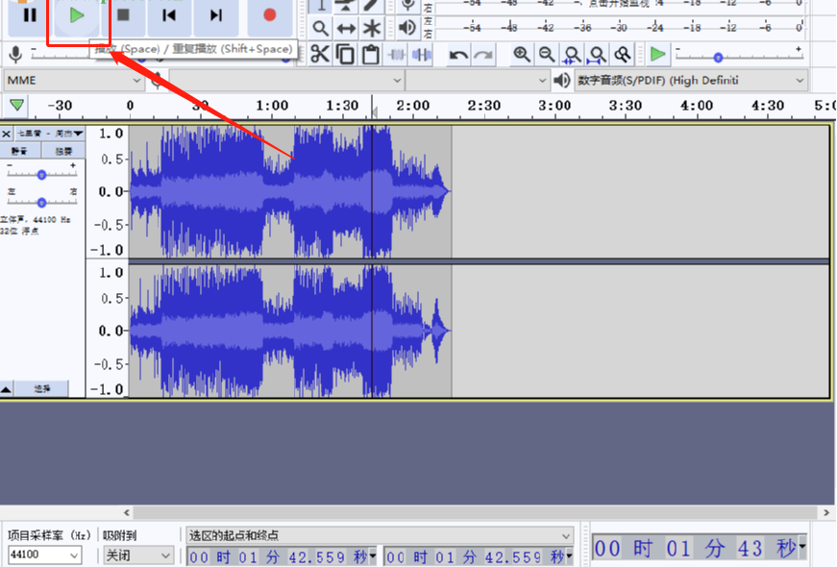Click the horizontal scrollbar right arrow
The height and width of the screenshot is (567, 837).
tap(826, 512)
